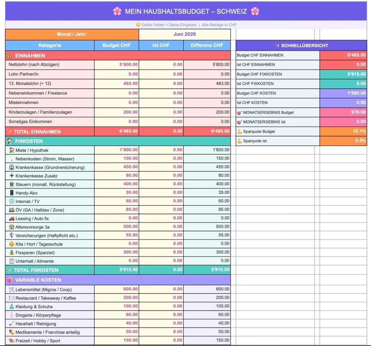
Task: Click the Differenz CHF column header
Action: pos(207,45)
